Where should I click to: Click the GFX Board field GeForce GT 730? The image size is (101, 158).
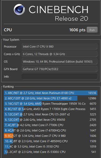pyautogui.click(x=60, y=69)
